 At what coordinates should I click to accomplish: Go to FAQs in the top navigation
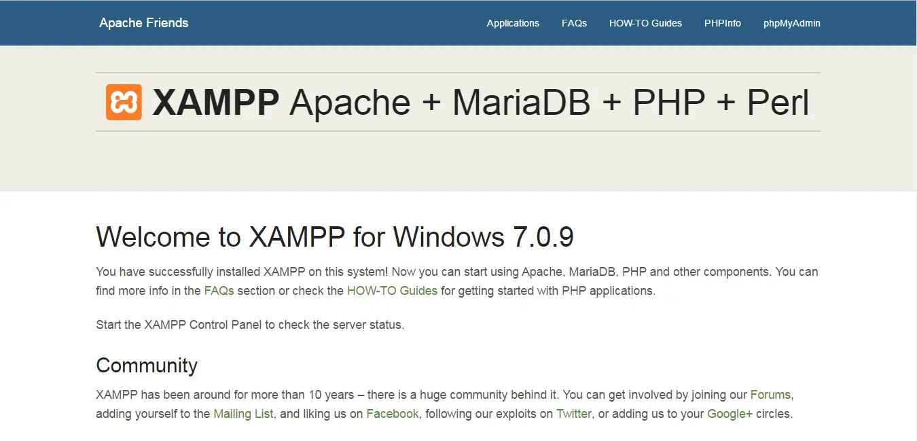(574, 23)
